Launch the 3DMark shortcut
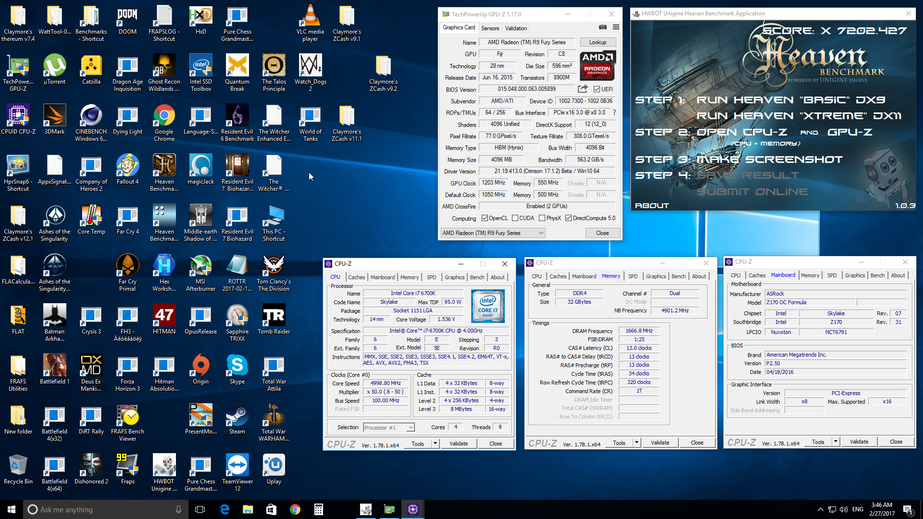Screen dimensions: 923x519 (54, 120)
